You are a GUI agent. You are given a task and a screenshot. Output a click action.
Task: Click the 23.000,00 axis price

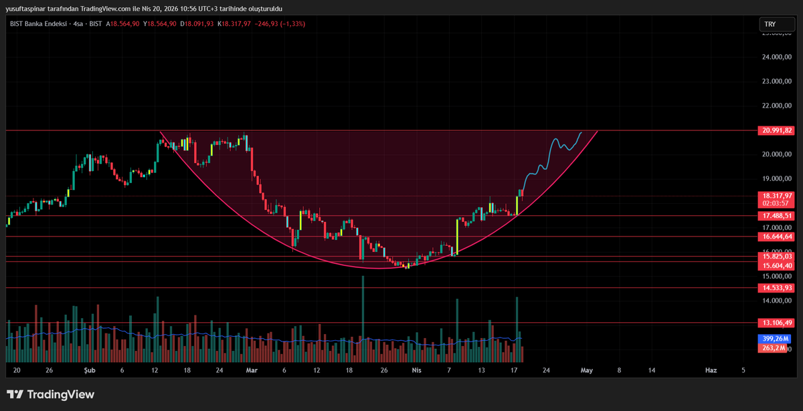pyautogui.click(x=777, y=82)
